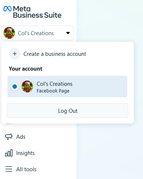Screen dimensions: 143x179
Task: Click the Your account heading
Action: 25,69
